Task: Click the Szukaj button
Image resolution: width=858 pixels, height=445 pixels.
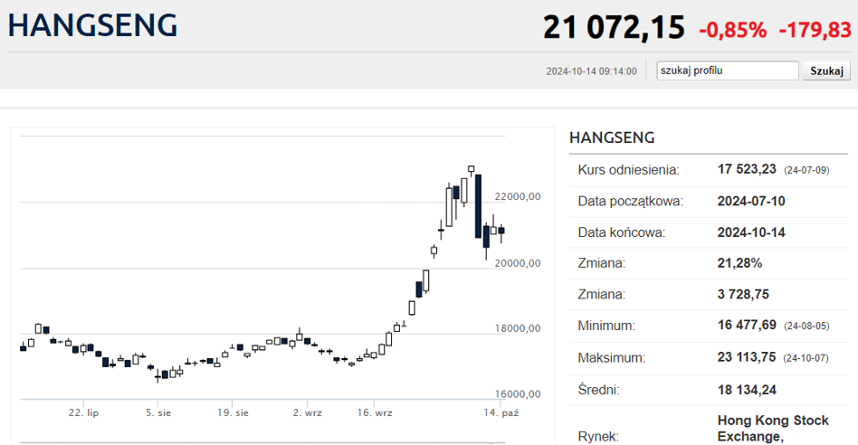Action: pyautogui.click(x=826, y=71)
